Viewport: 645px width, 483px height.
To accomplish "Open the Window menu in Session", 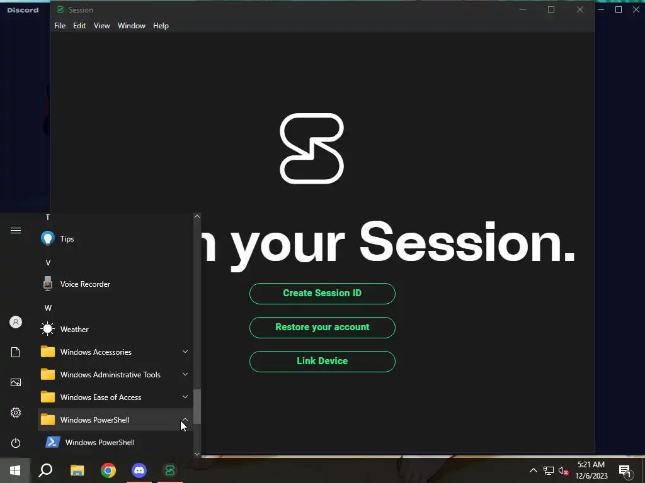I will pyautogui.click(x=132, y=25).
